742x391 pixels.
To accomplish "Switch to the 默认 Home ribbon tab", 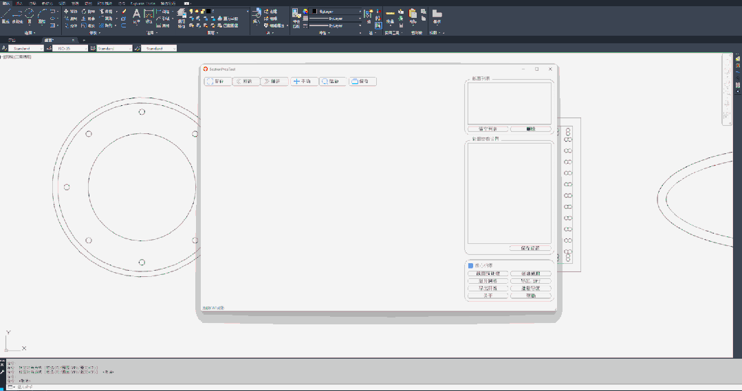I will 6,3.
